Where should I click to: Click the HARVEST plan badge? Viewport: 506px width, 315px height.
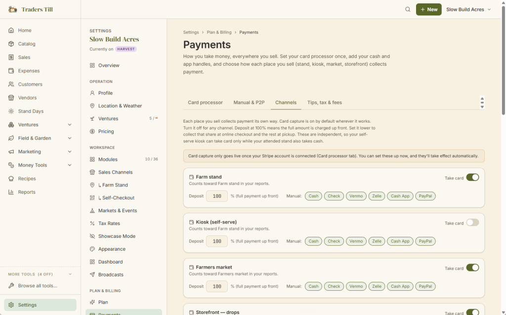[x=126, y=49]
